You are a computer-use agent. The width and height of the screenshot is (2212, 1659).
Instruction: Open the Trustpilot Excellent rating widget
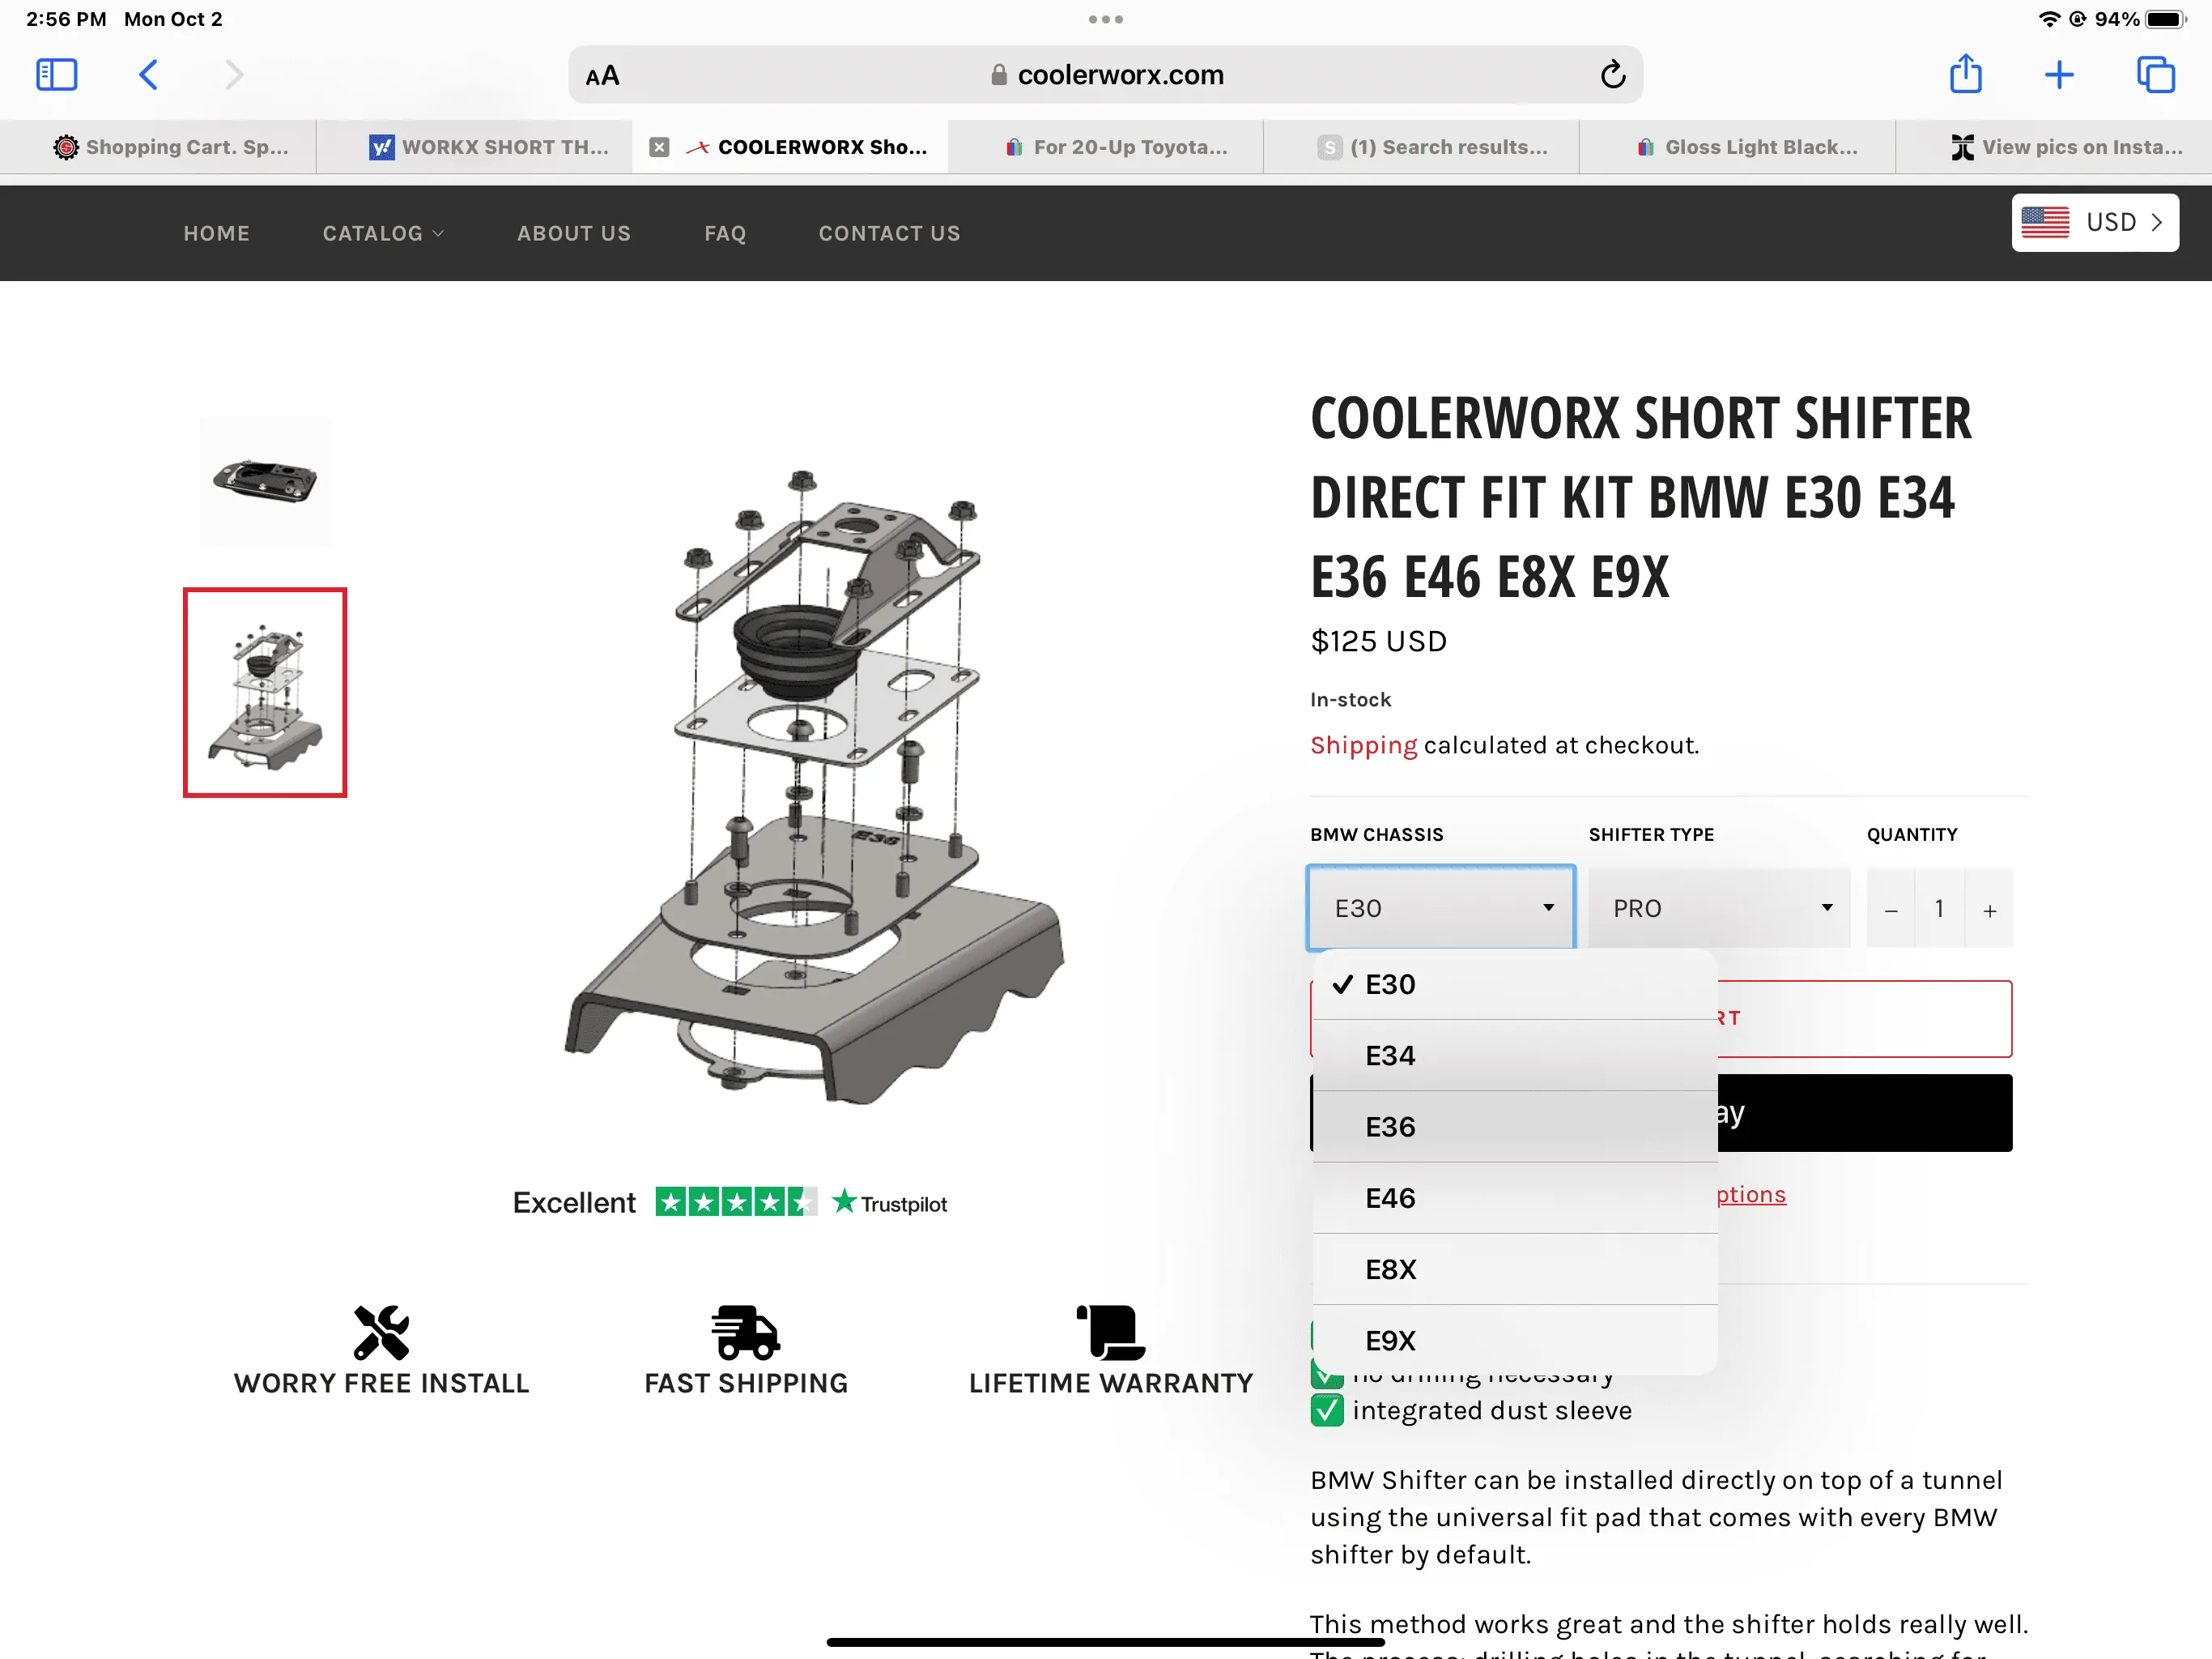[x=730, y=1202]
